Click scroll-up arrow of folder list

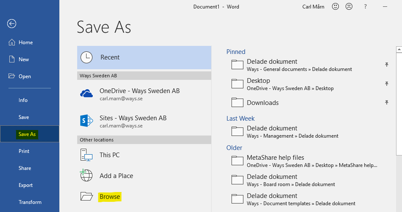tap(399, 49)
